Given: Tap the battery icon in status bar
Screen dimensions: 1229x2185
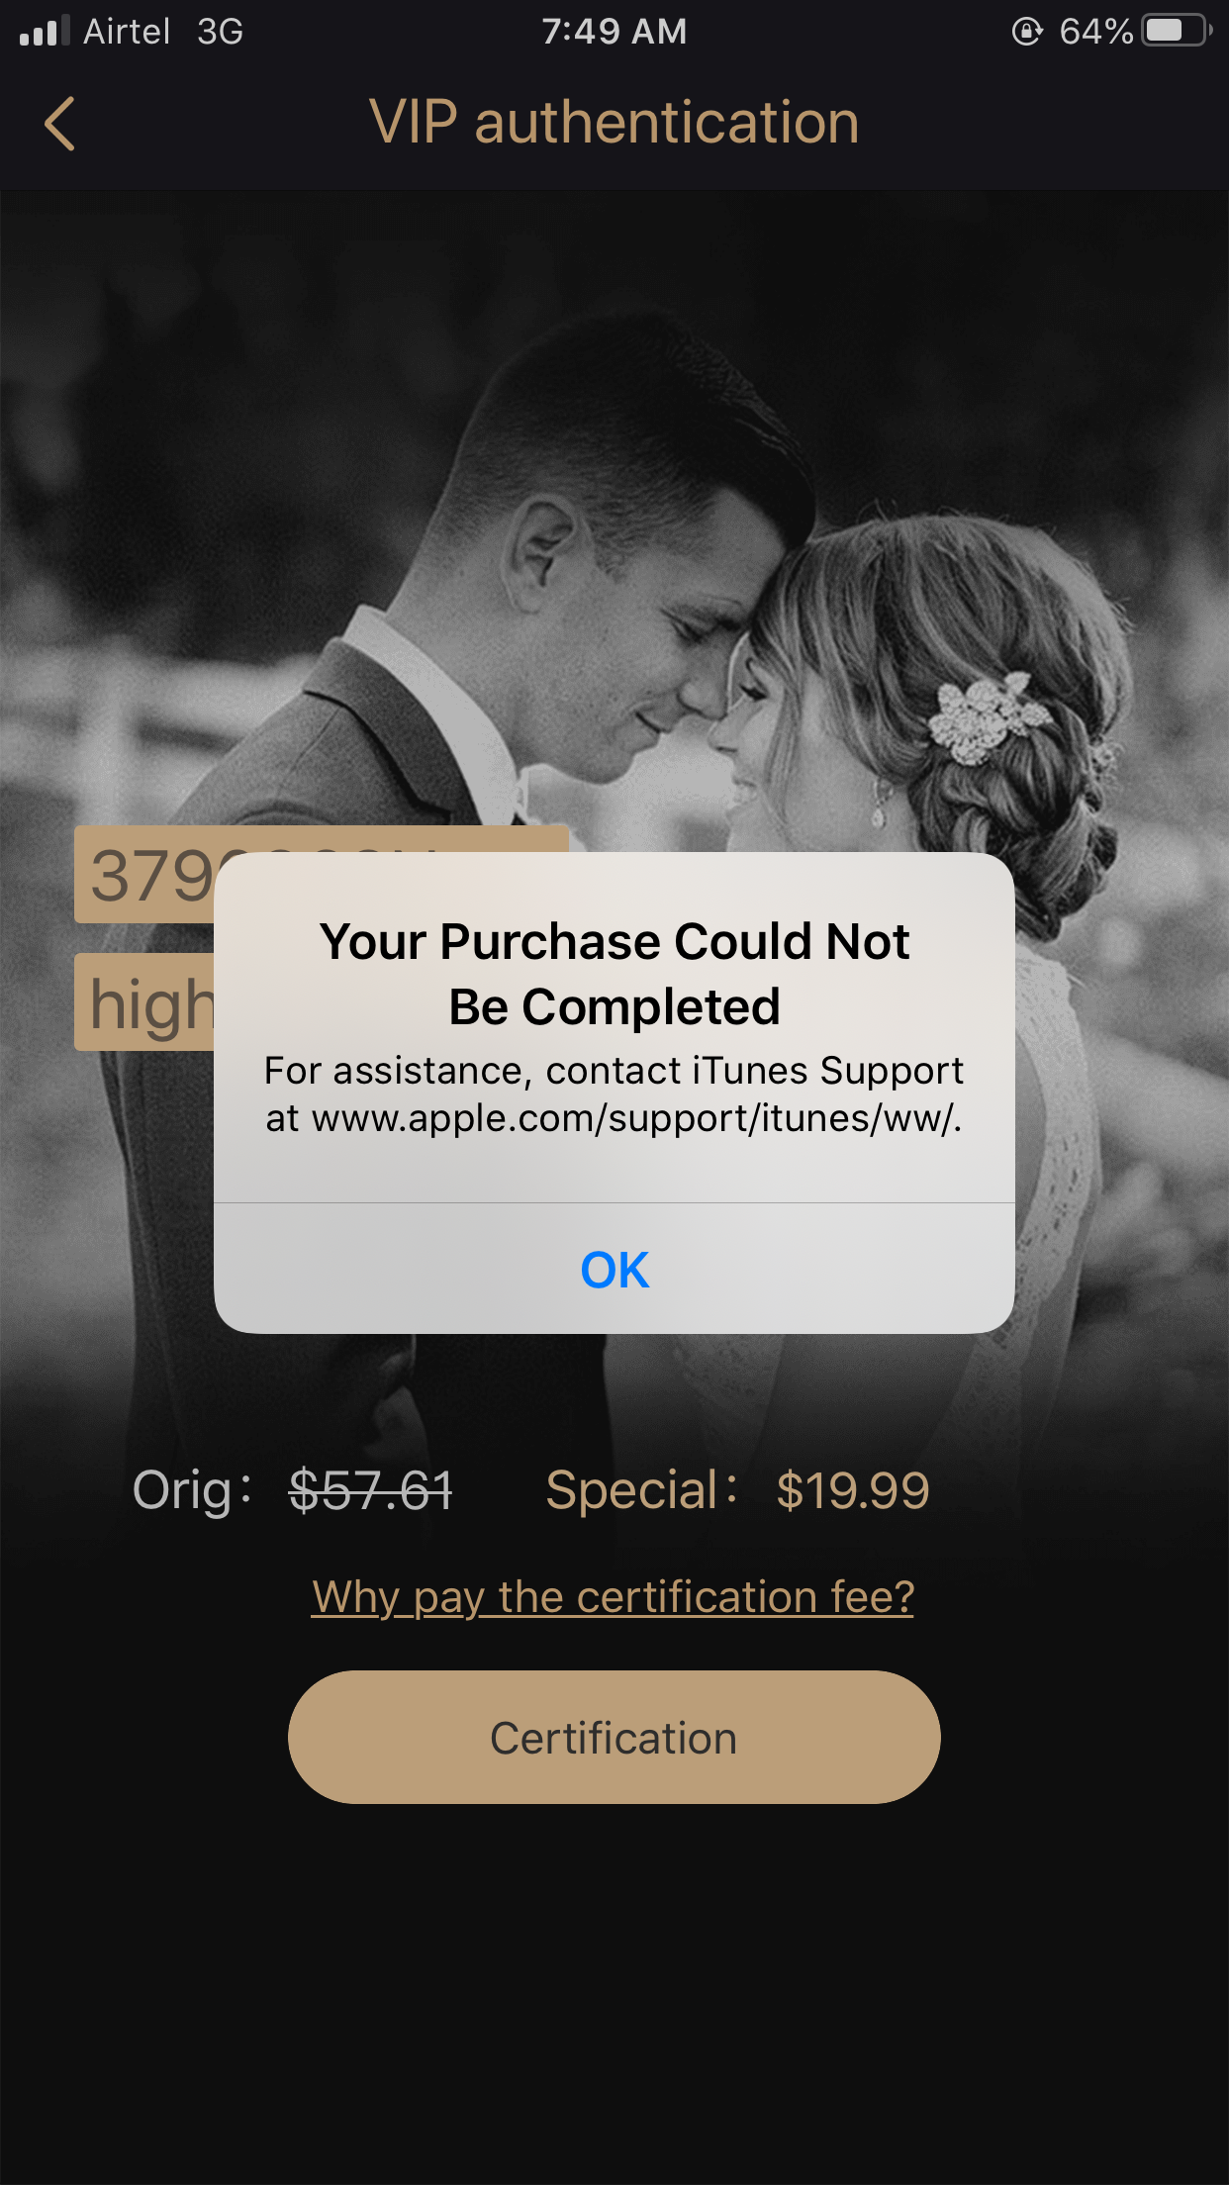Looking at the screenshot, I should pyautogui.click(x=1177, y=31).
